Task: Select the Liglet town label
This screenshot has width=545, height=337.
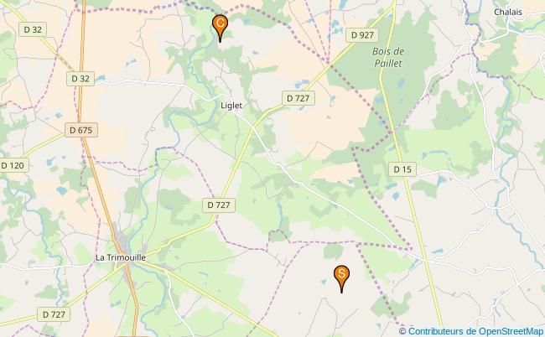Action: point(231,106)
